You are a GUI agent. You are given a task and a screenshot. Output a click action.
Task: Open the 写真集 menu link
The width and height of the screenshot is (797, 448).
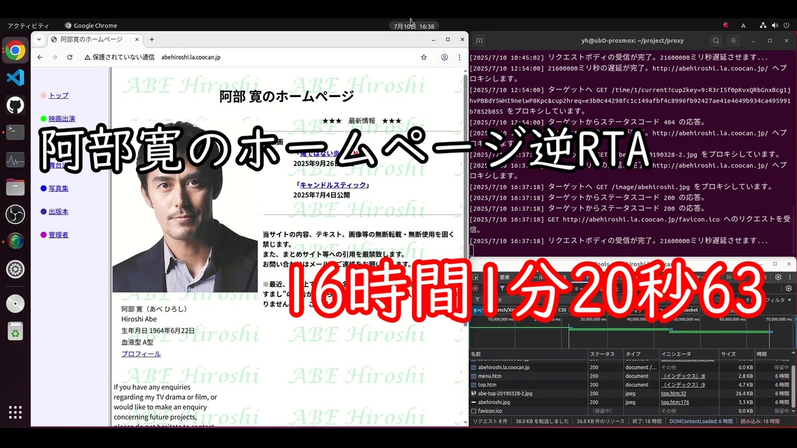point(59,189)
